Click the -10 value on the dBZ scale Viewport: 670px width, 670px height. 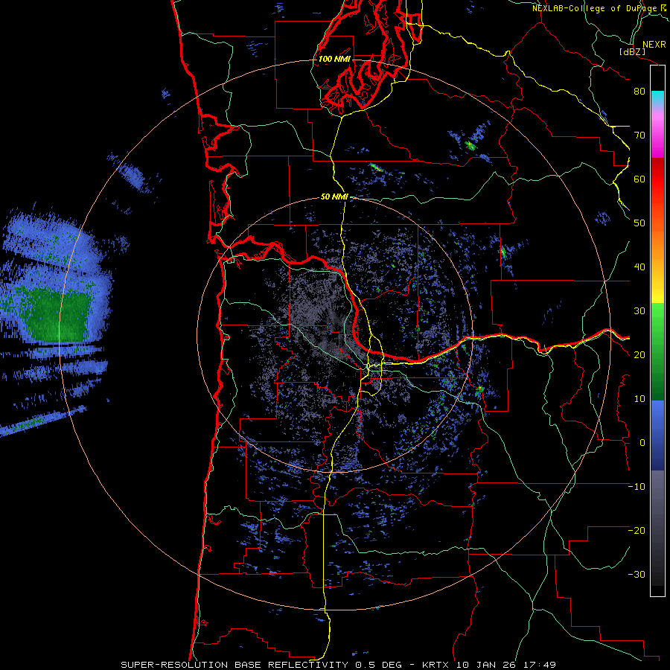pos(636,487)
